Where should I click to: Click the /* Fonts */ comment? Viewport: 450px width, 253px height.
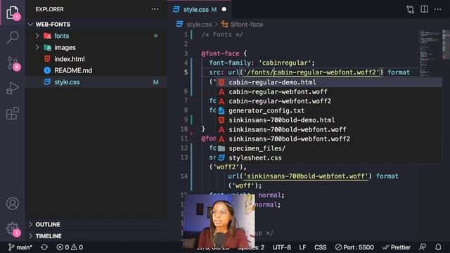pos(222,34)
